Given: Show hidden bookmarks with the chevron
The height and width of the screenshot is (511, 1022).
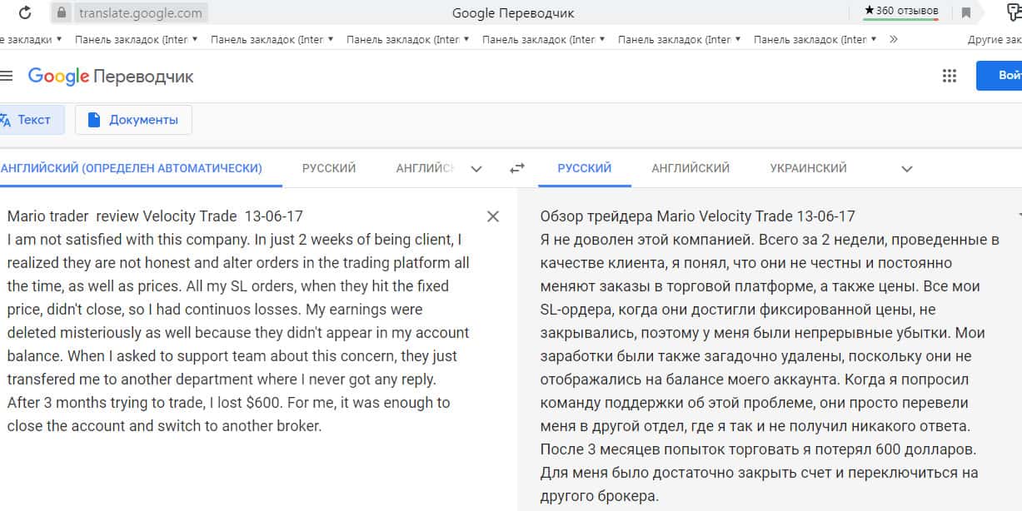Looking at the screenshot, I should [894, 39].
